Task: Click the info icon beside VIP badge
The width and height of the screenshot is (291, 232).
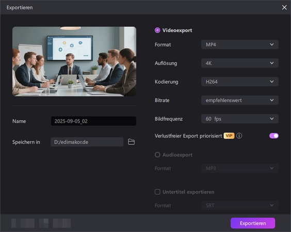Action: [x=239, y=136]
